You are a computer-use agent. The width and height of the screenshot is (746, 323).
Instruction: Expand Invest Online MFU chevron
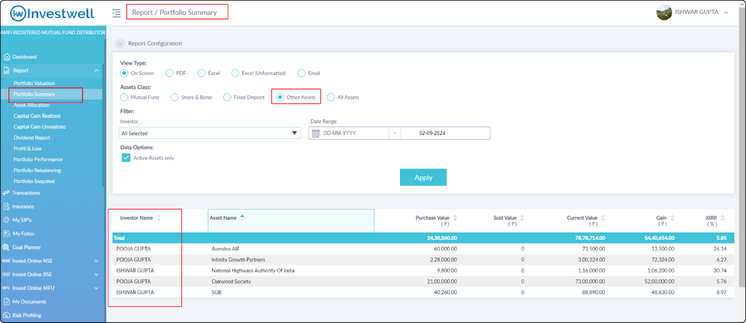(x=96, y=288)
